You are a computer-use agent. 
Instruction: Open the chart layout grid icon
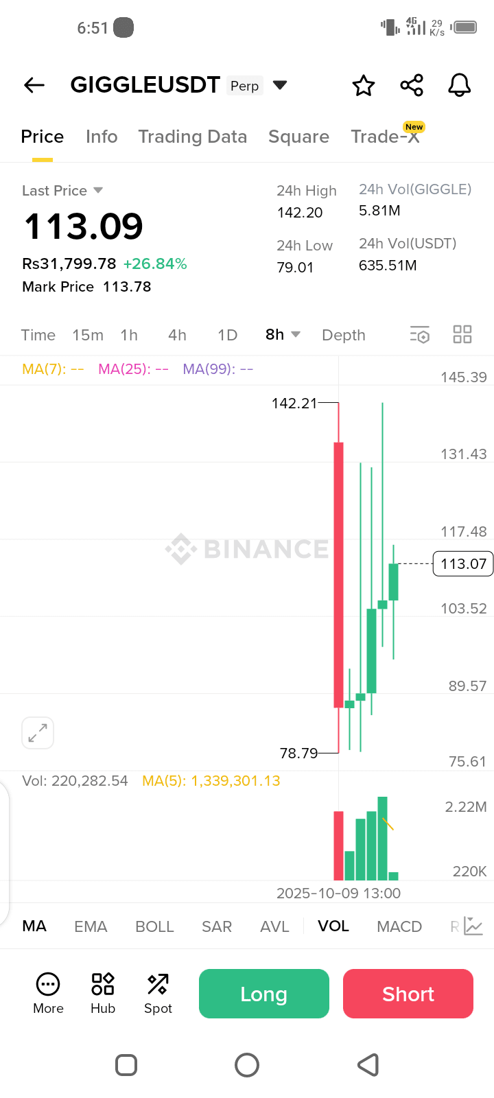[462, 335]
